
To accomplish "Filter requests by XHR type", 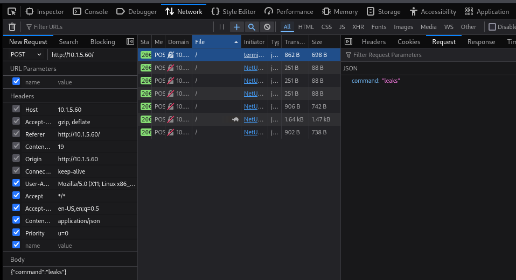I will pos(358,27).
